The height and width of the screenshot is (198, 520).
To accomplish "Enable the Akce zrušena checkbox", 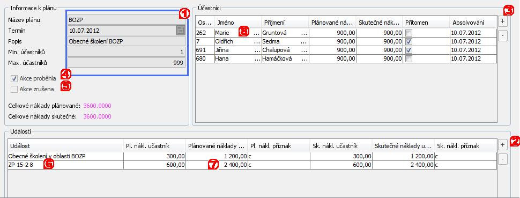I will [x=14, y=89].
